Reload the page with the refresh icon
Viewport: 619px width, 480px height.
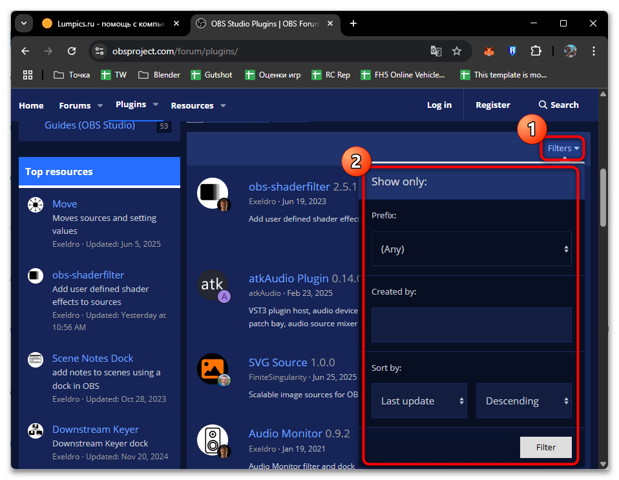pyautogui.click(x=70, y=51)
